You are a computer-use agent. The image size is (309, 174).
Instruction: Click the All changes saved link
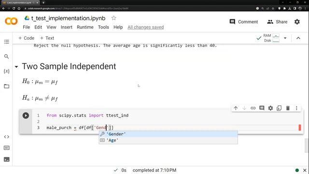tap(146, 27)
